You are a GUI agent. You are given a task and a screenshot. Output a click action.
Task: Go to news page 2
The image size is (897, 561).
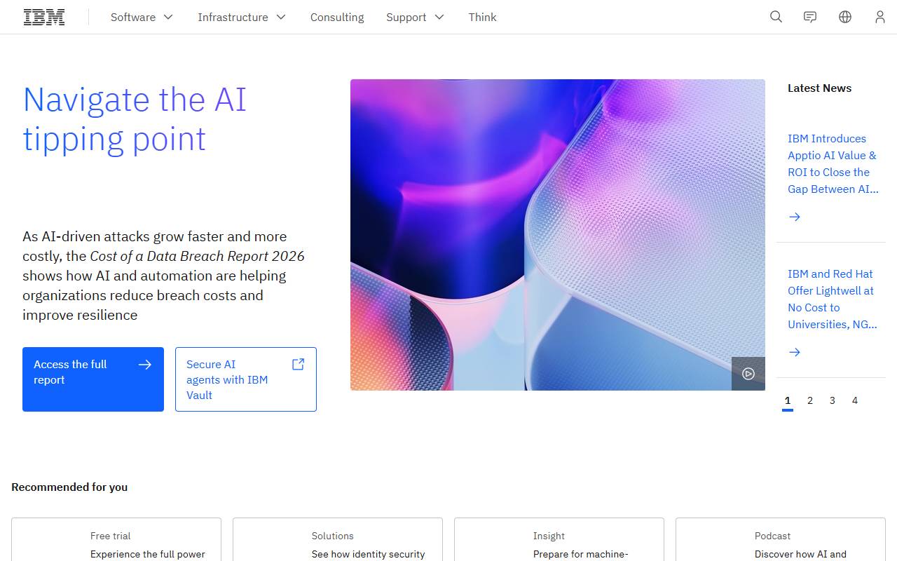(x=810, y=400)
